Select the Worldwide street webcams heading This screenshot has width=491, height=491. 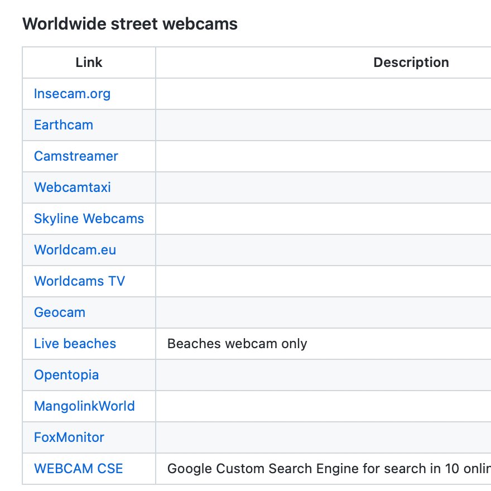coord(129,24)
